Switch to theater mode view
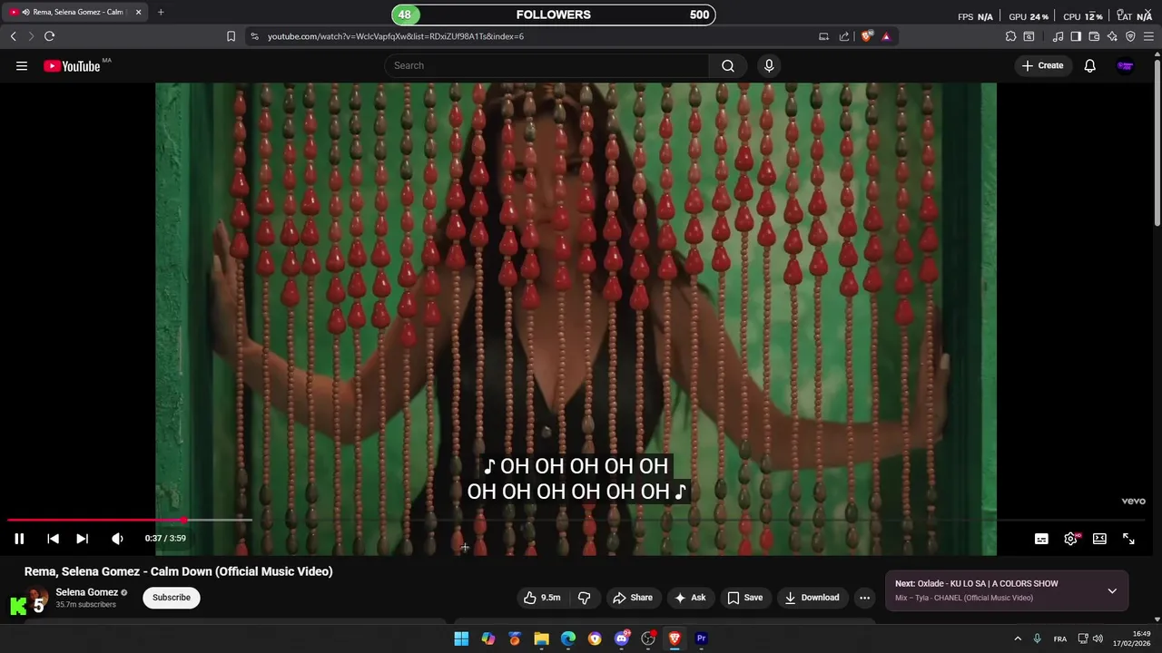1162x653 pixels. pyautogui.click(x=1099, y=539)
